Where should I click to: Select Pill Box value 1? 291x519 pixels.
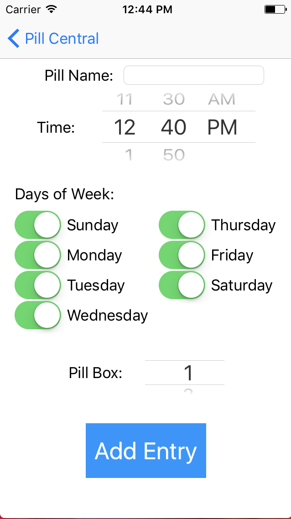pos(188,373)
